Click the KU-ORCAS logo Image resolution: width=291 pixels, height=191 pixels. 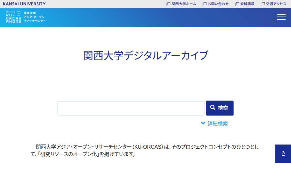26,17
